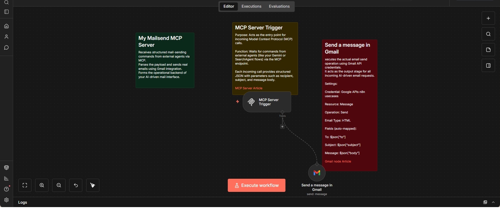Tidy up the workflow with broom icon
This screenshot has width=500, height=221.
(93, 185)
